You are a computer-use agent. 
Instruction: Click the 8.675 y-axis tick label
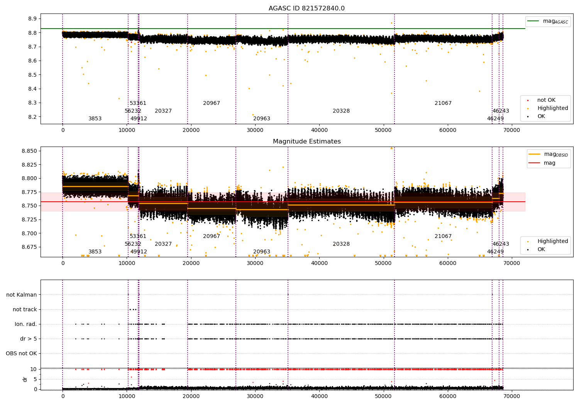29,247
